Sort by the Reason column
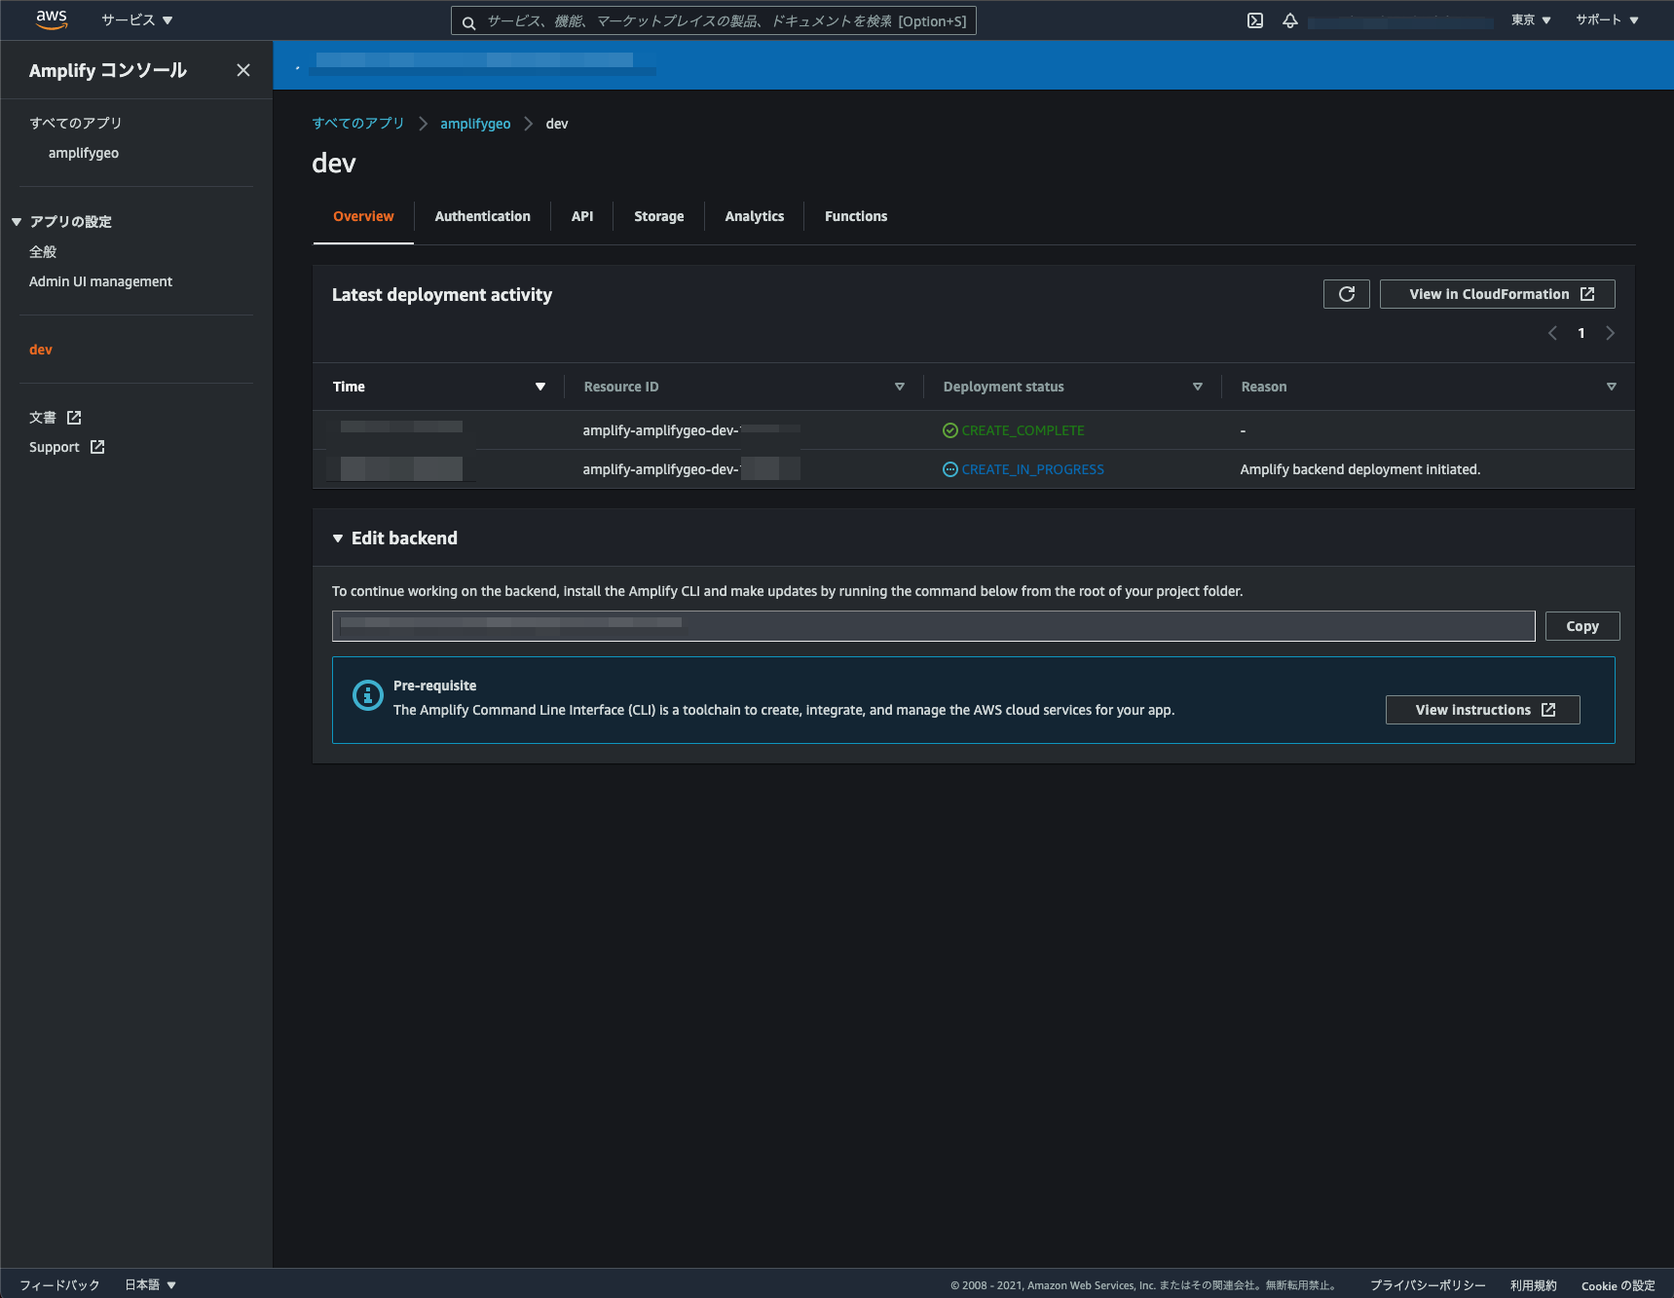 (1612, 387)
